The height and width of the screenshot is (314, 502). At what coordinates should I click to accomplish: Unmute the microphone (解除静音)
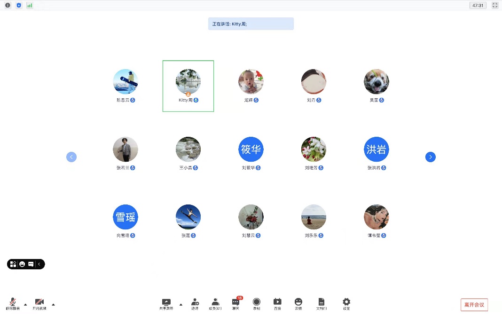pyautogui.click(x=13, y=303)
